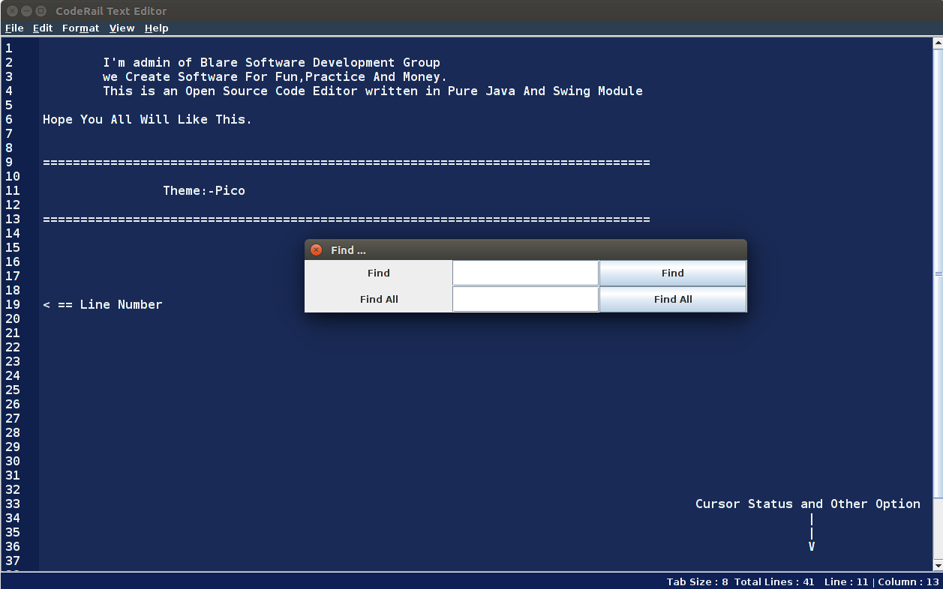This screenshot has height=589, width=943.
Task: Focus the Find All text input field
Action: [x=526, y=300]
